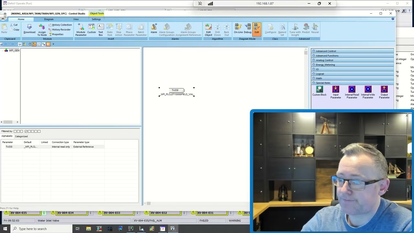
Task: Click the Download module icon
Action: [29, 28]
